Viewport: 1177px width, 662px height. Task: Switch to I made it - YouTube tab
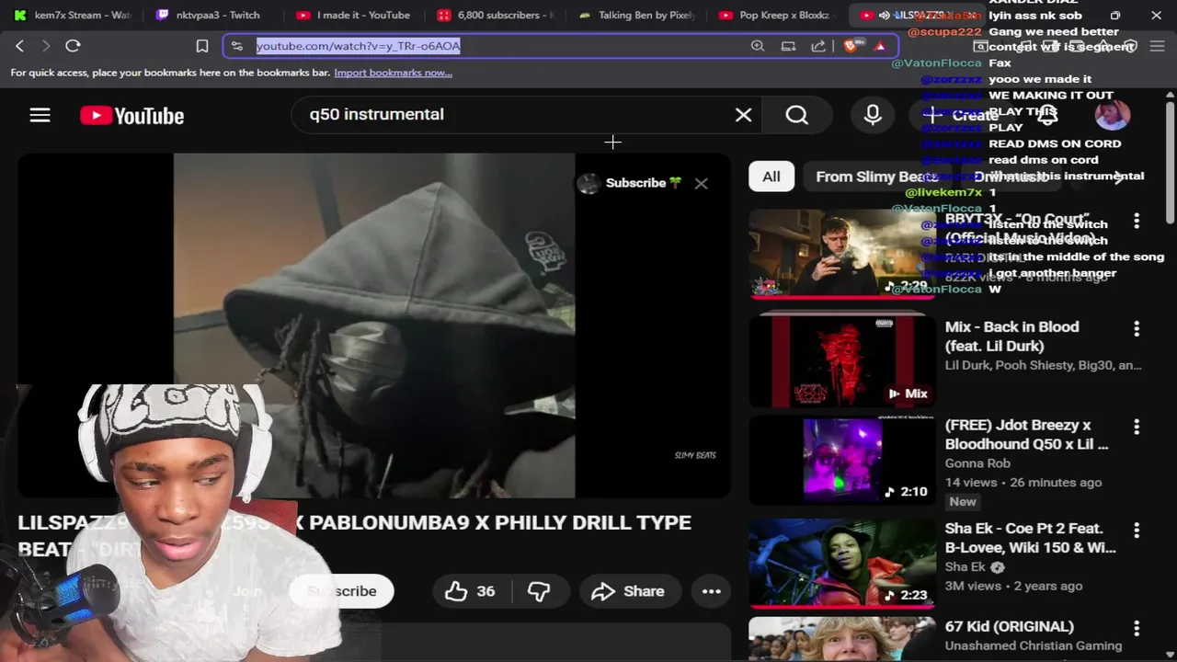click(354, 15)
